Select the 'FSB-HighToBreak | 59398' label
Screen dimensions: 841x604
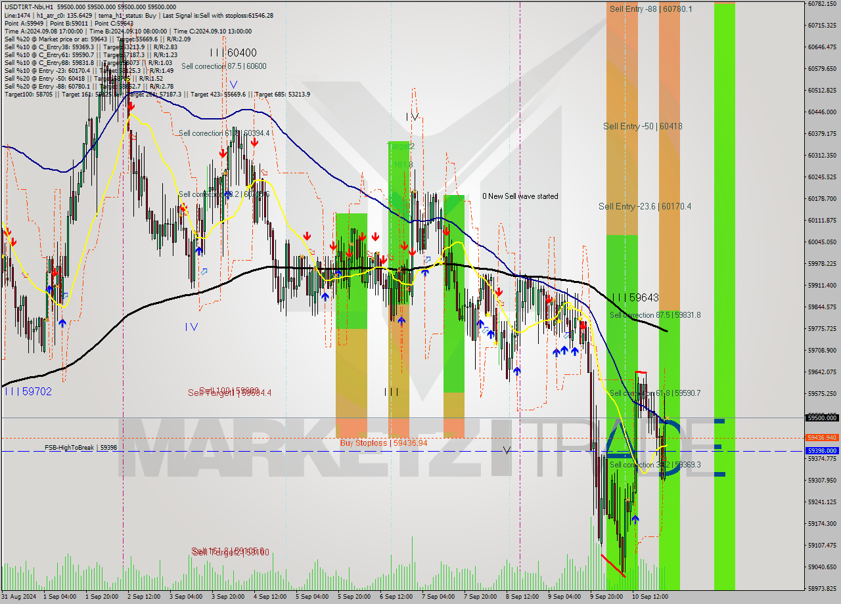[x=81, y=448]
